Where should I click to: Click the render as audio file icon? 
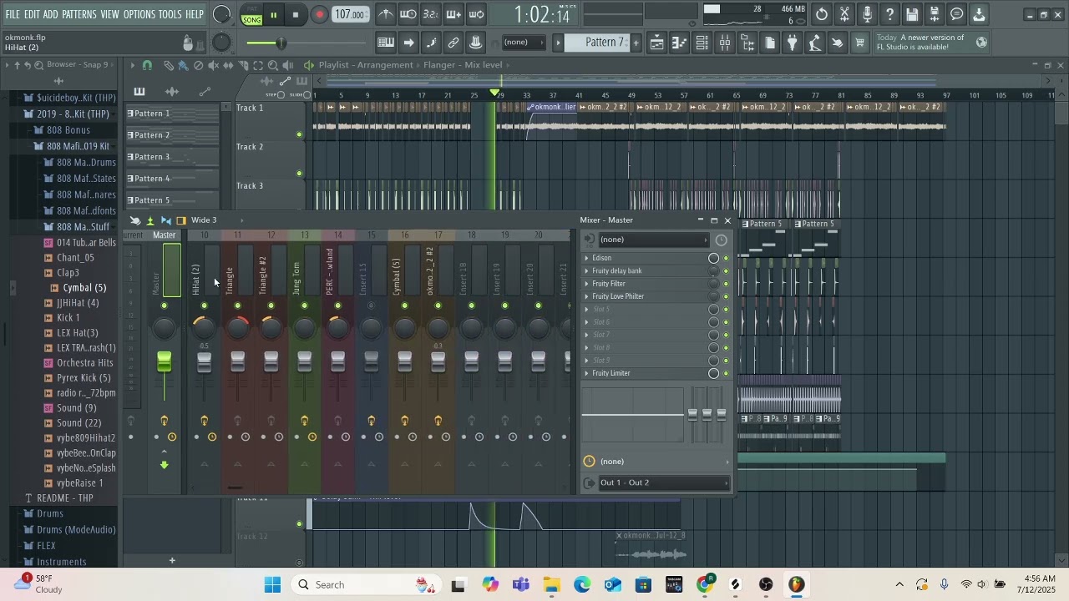click(x=935, y=14)
